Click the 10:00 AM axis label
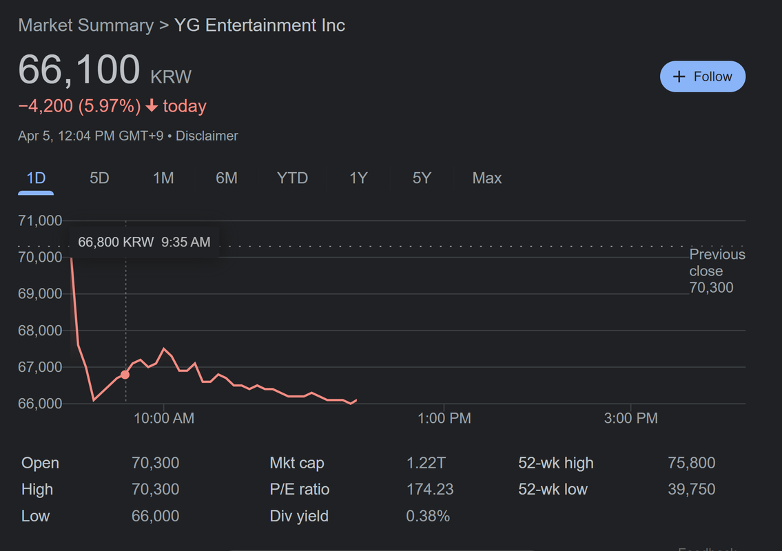This screenshot has height=551, width=782. [163, 418]
